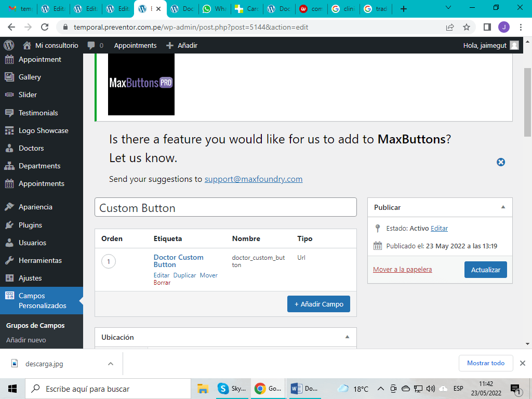Open Appointments in the admin bar
The width and height of the screenshot is (532, 399).
[x=135, y=46]
